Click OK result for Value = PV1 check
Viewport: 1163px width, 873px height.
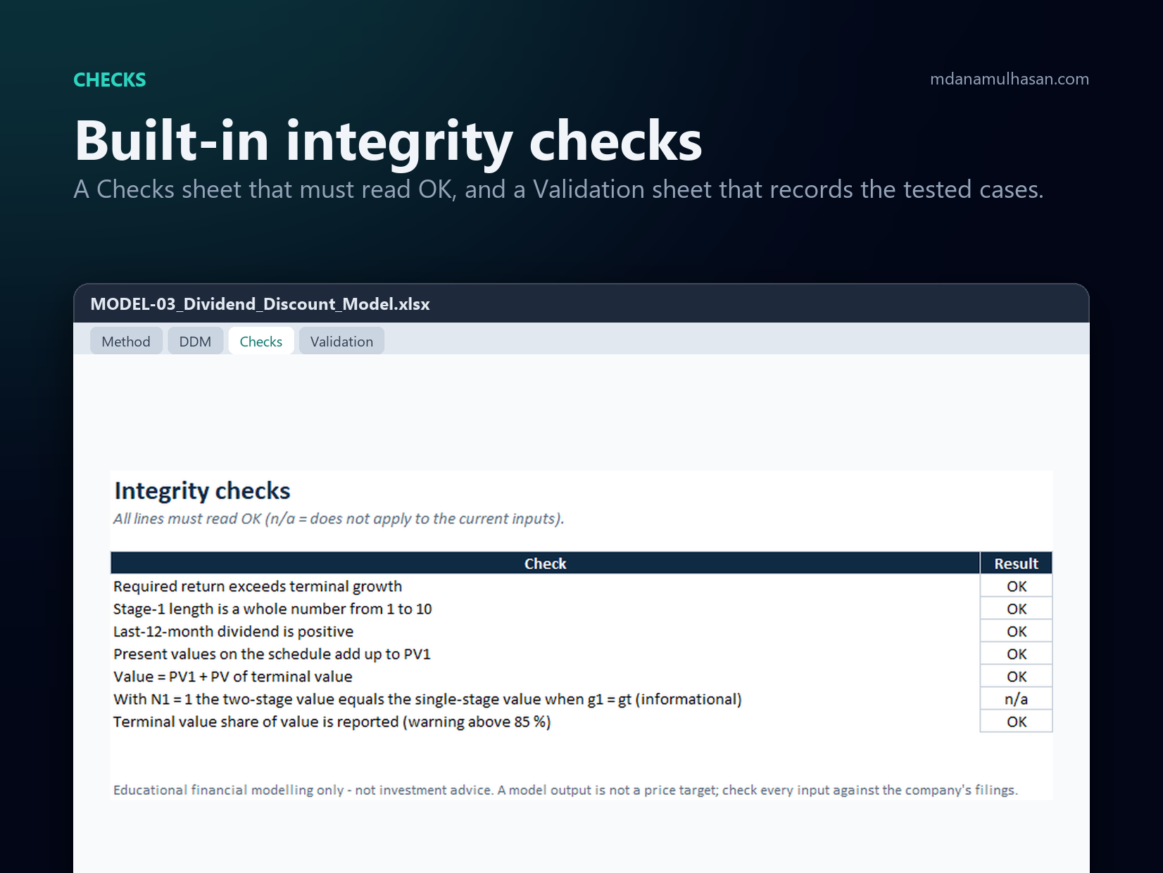click(x=1016, y=677)
